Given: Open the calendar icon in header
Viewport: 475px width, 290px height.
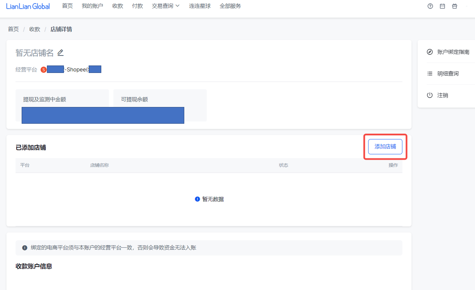Looking at the screenshot, I should pyautogui.click(x=442, y=6).
